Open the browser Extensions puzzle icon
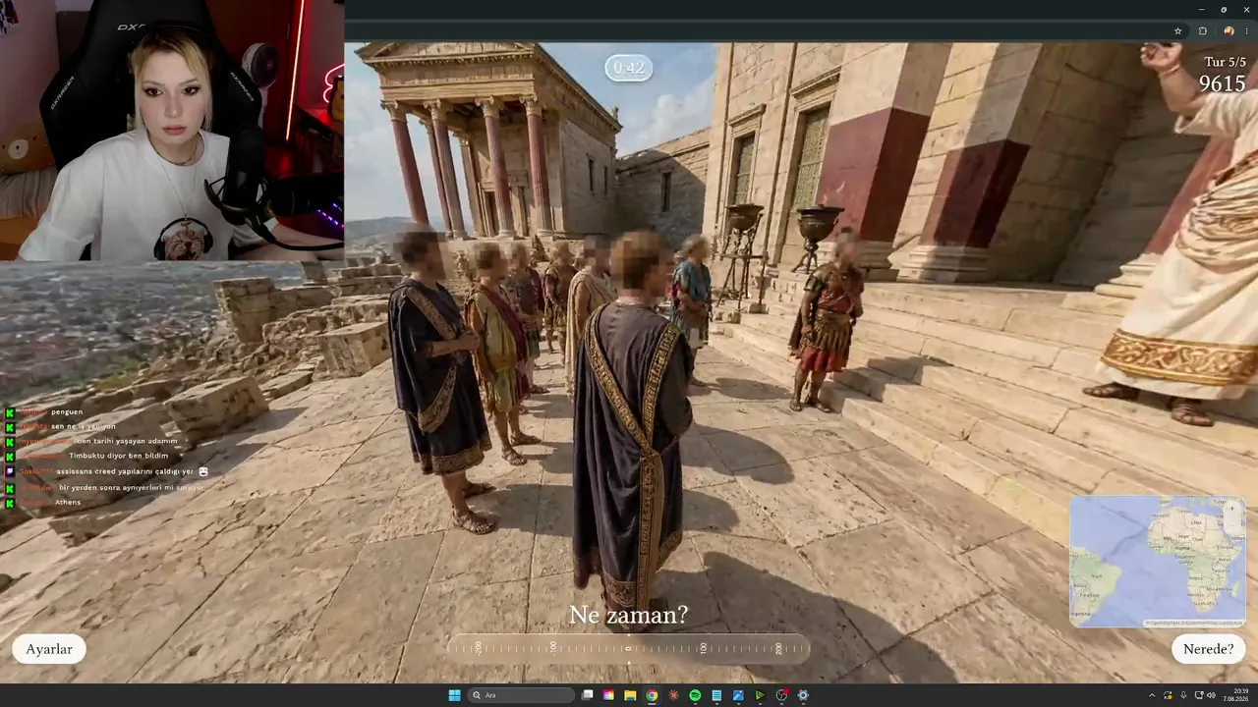 1202,31
